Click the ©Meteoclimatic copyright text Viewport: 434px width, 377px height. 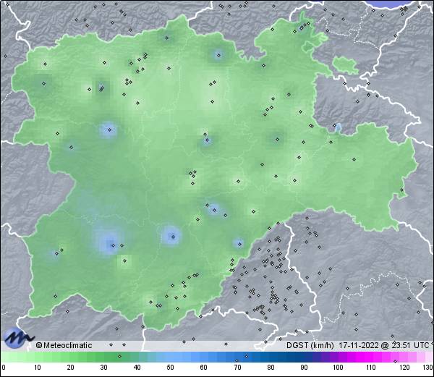tap(64, 345)
